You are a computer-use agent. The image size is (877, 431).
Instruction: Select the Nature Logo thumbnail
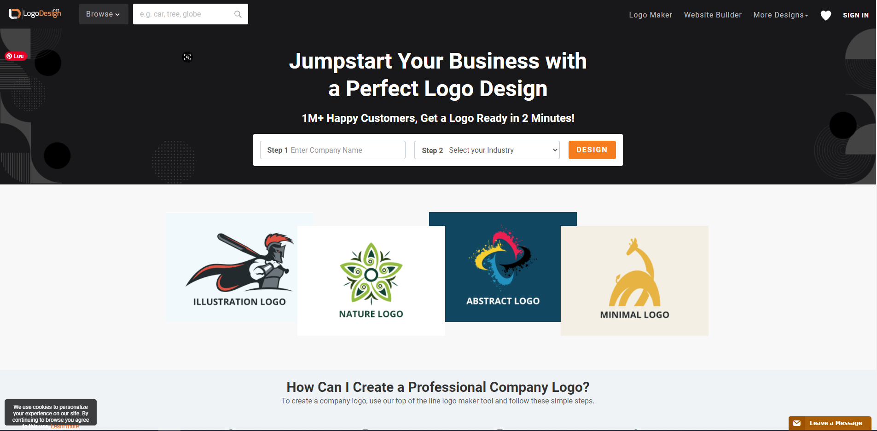pyautogui.click(x=371, y=281)
